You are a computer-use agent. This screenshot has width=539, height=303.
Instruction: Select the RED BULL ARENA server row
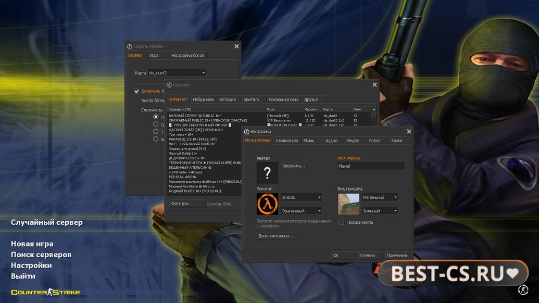pos(205,177)
